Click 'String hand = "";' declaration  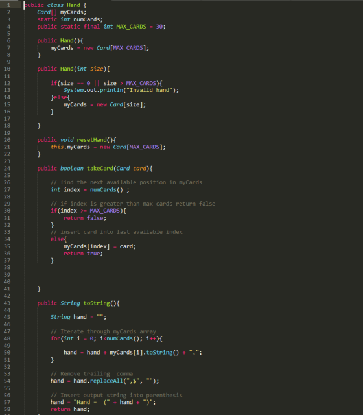pos(78,317)
